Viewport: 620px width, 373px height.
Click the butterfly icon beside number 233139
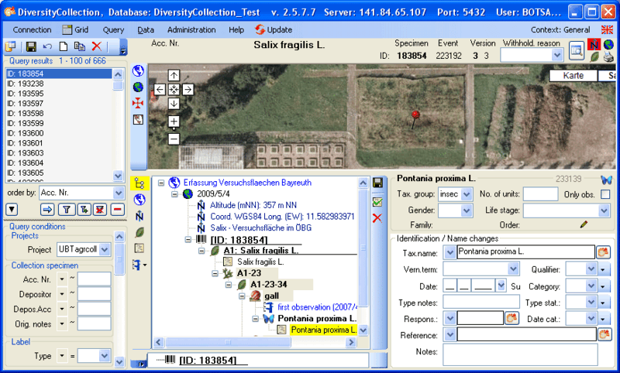606,180
